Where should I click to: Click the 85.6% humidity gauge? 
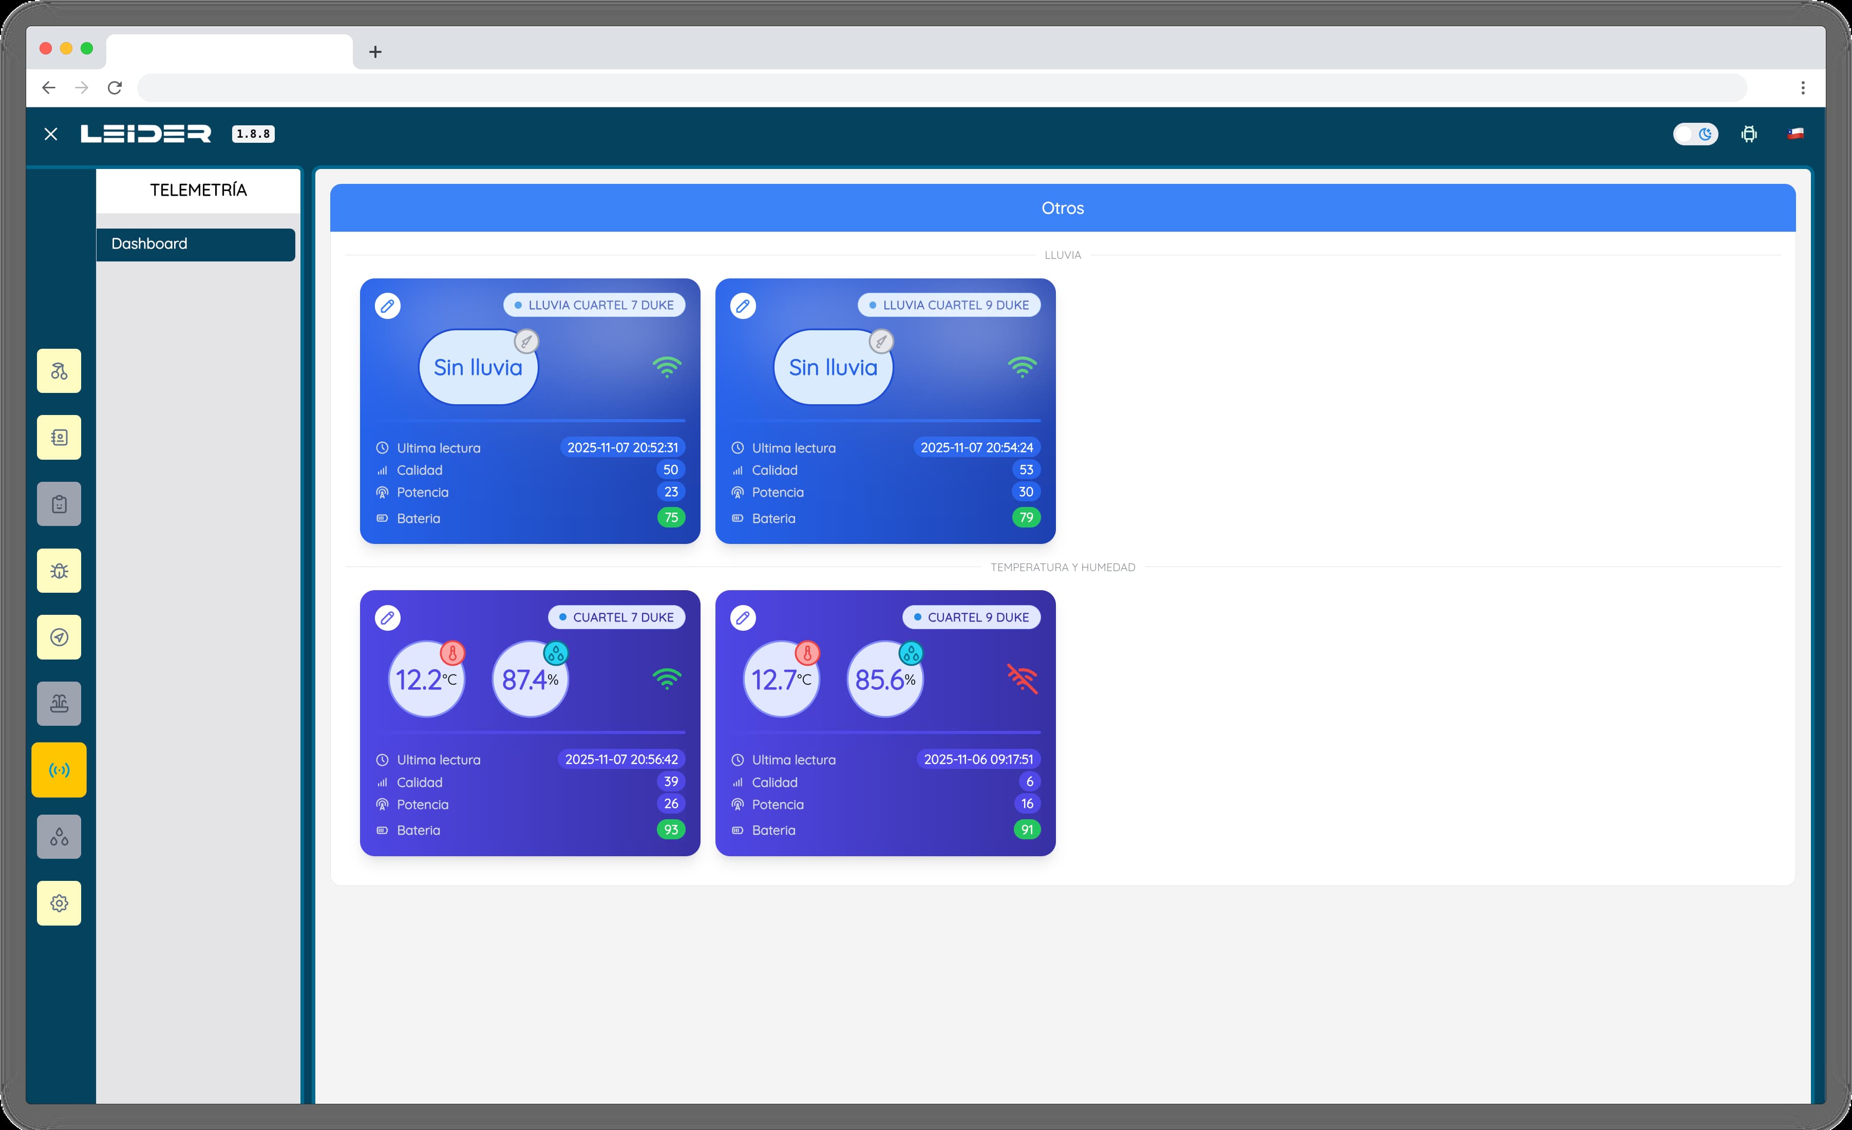click(x=885, y=679)
